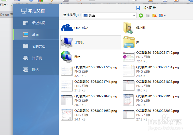193x135 pixels.
Task: Click the up one level folder icon
Action: point(148,16)
